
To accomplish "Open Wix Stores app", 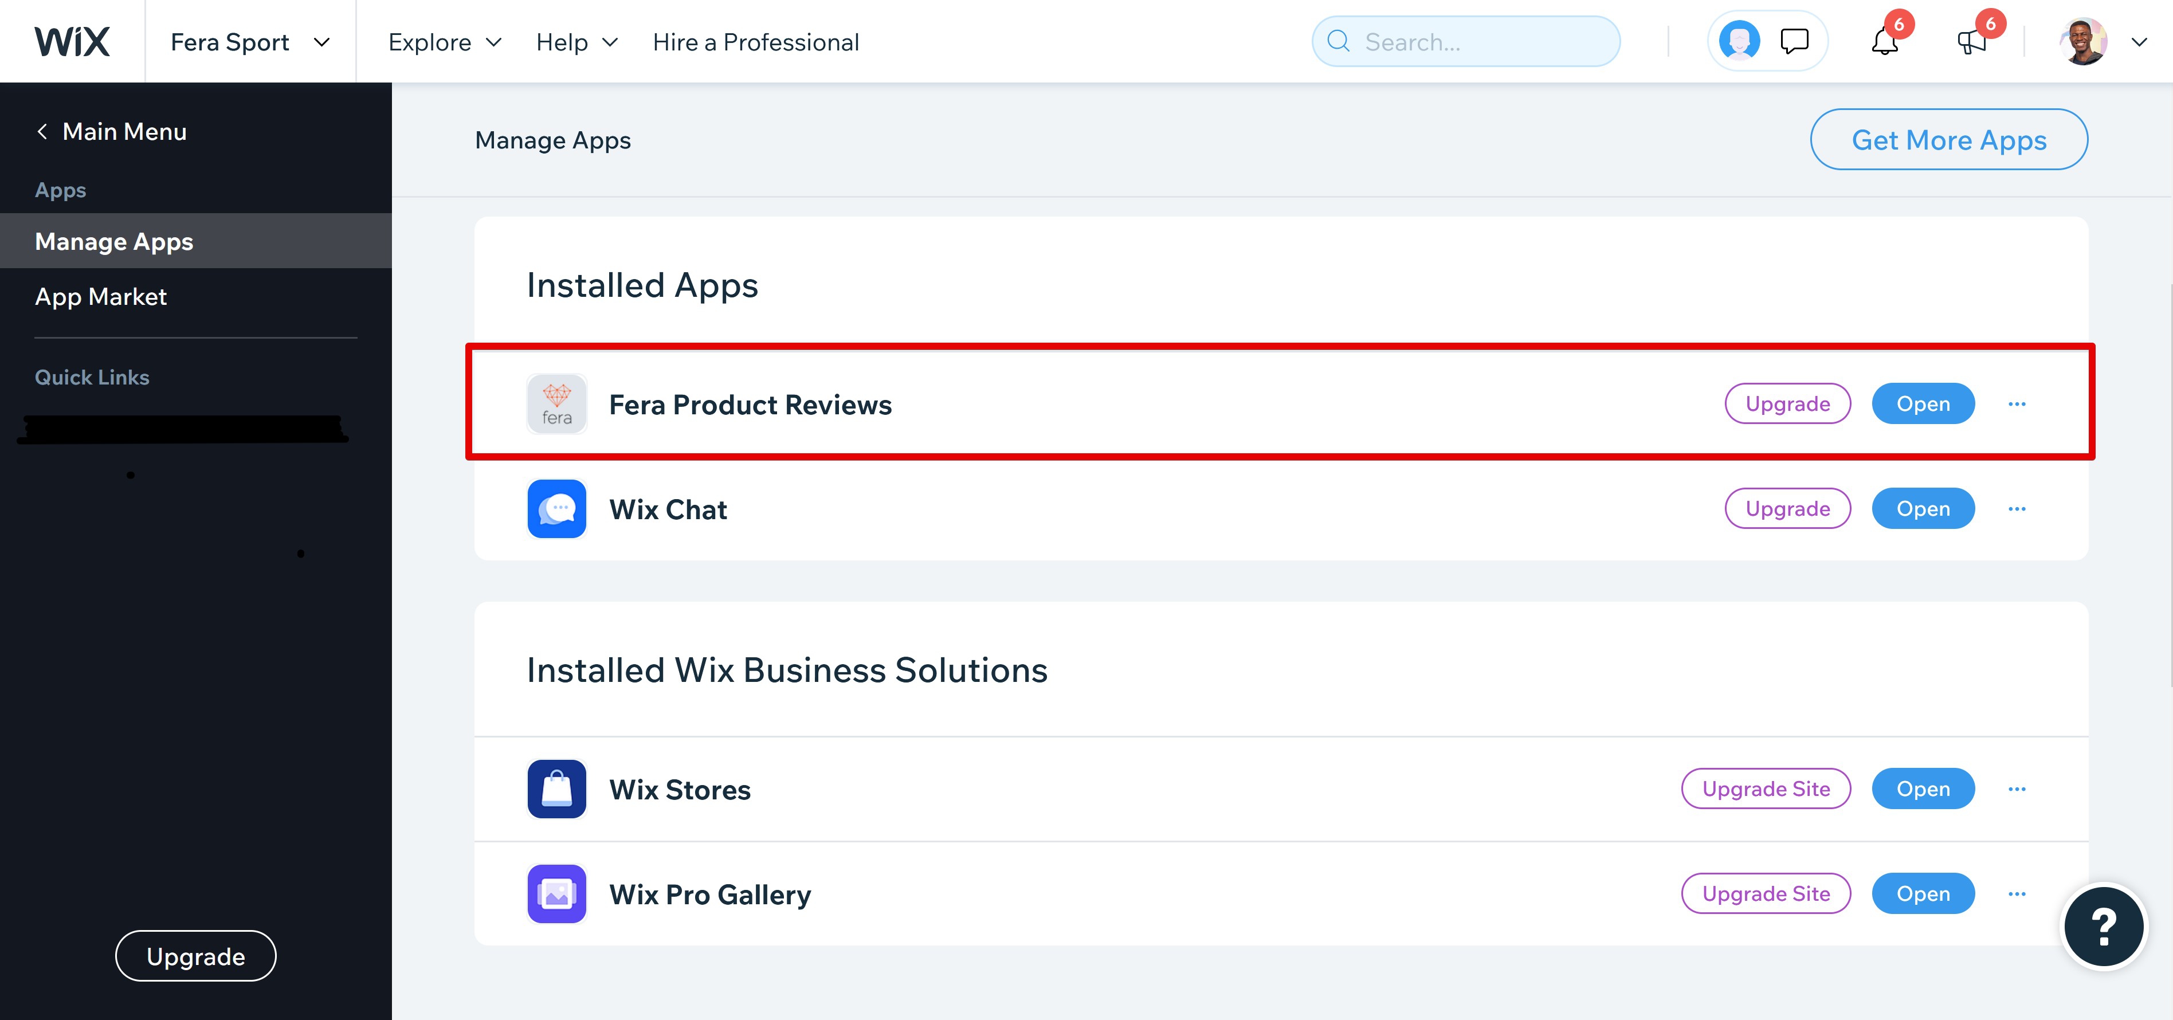I will pos(1924,788).
